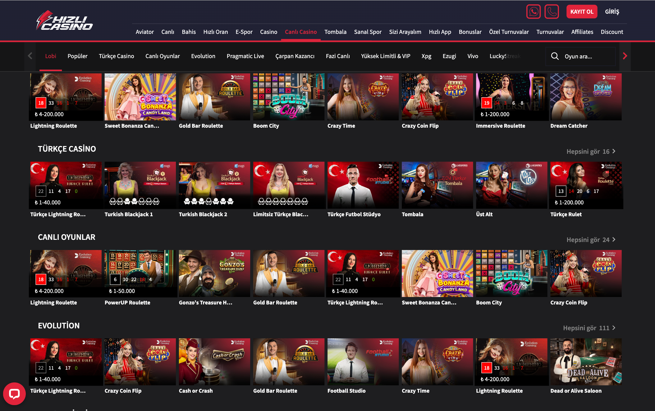Open Özel Turnuvalar menu item

point(509,32)
